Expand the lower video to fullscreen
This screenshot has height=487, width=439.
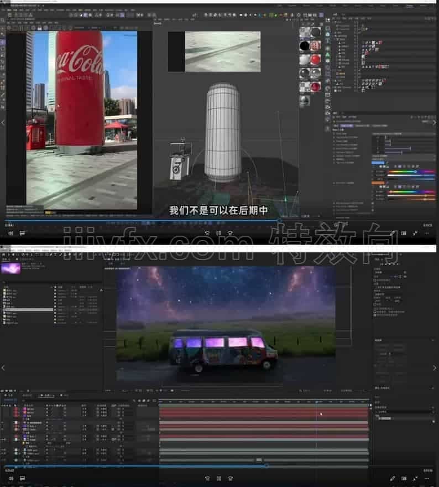coord(415,478)
